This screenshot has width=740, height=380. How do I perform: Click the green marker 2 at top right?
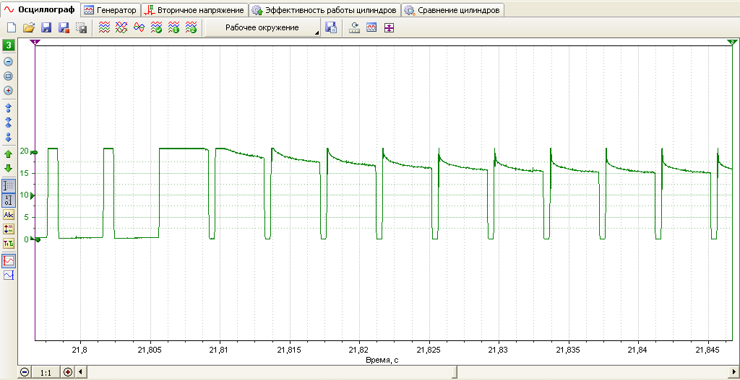pyautogui.click(x=733, y=43)
